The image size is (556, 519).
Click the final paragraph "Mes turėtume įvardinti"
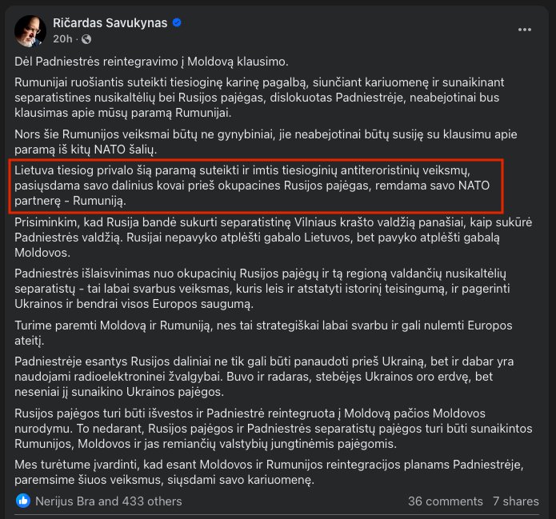tap(264, 472)
